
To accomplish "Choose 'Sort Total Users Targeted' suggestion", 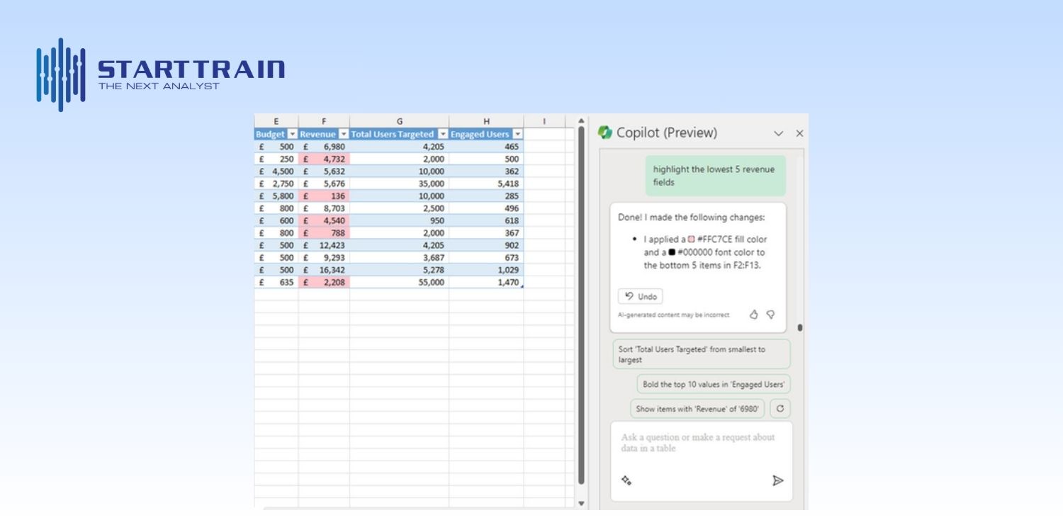I will coord(701,354).
